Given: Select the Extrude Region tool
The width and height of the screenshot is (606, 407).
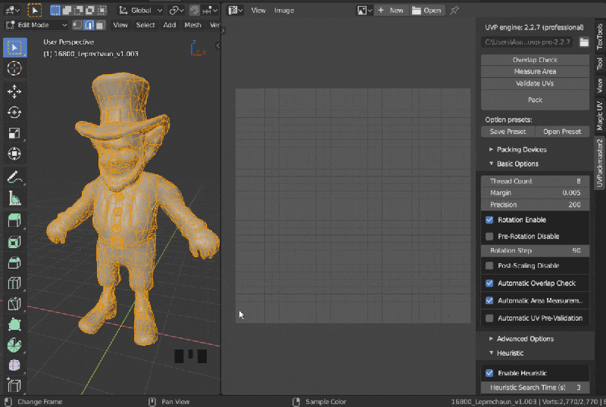Looking at the screenshot, I should pyautogui.click(x=14, y=221).
